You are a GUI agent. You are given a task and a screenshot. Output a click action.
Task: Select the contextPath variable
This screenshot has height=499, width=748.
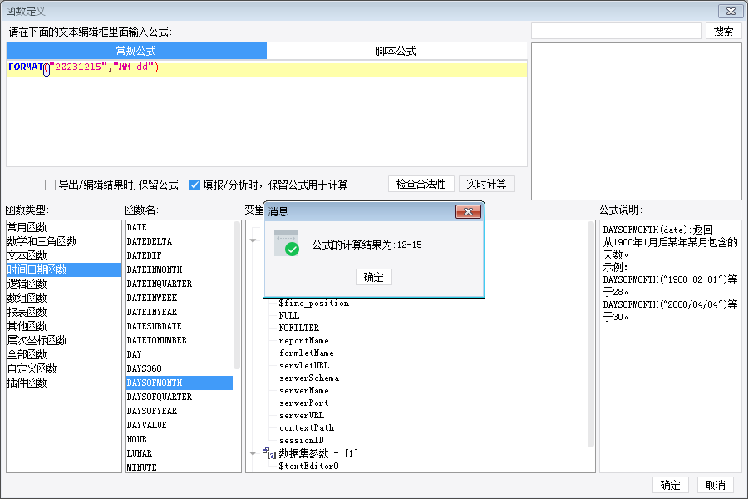click(307, 427)
